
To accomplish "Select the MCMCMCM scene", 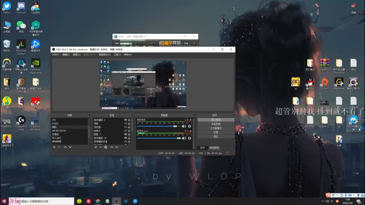I will [69, 131].
